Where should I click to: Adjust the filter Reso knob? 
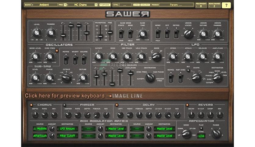[x=113, y=56]
